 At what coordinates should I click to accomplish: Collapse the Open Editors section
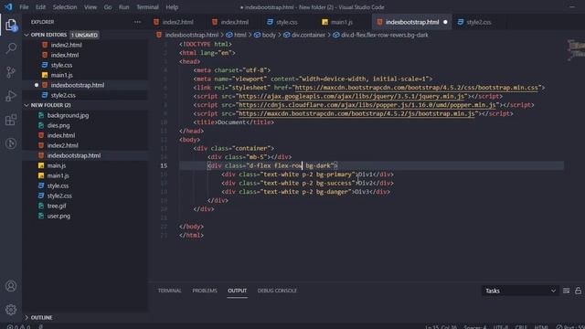(27, 35)
